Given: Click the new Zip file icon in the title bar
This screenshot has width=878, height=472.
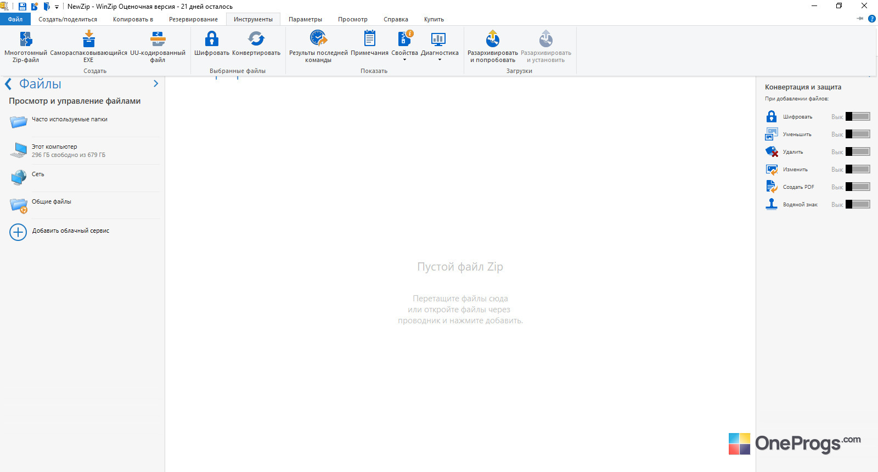Looking at the screenshot, I should pos(35,7).
